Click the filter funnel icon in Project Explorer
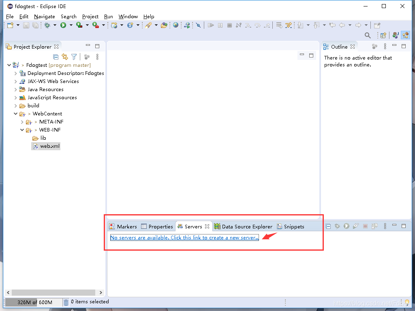 74,57
